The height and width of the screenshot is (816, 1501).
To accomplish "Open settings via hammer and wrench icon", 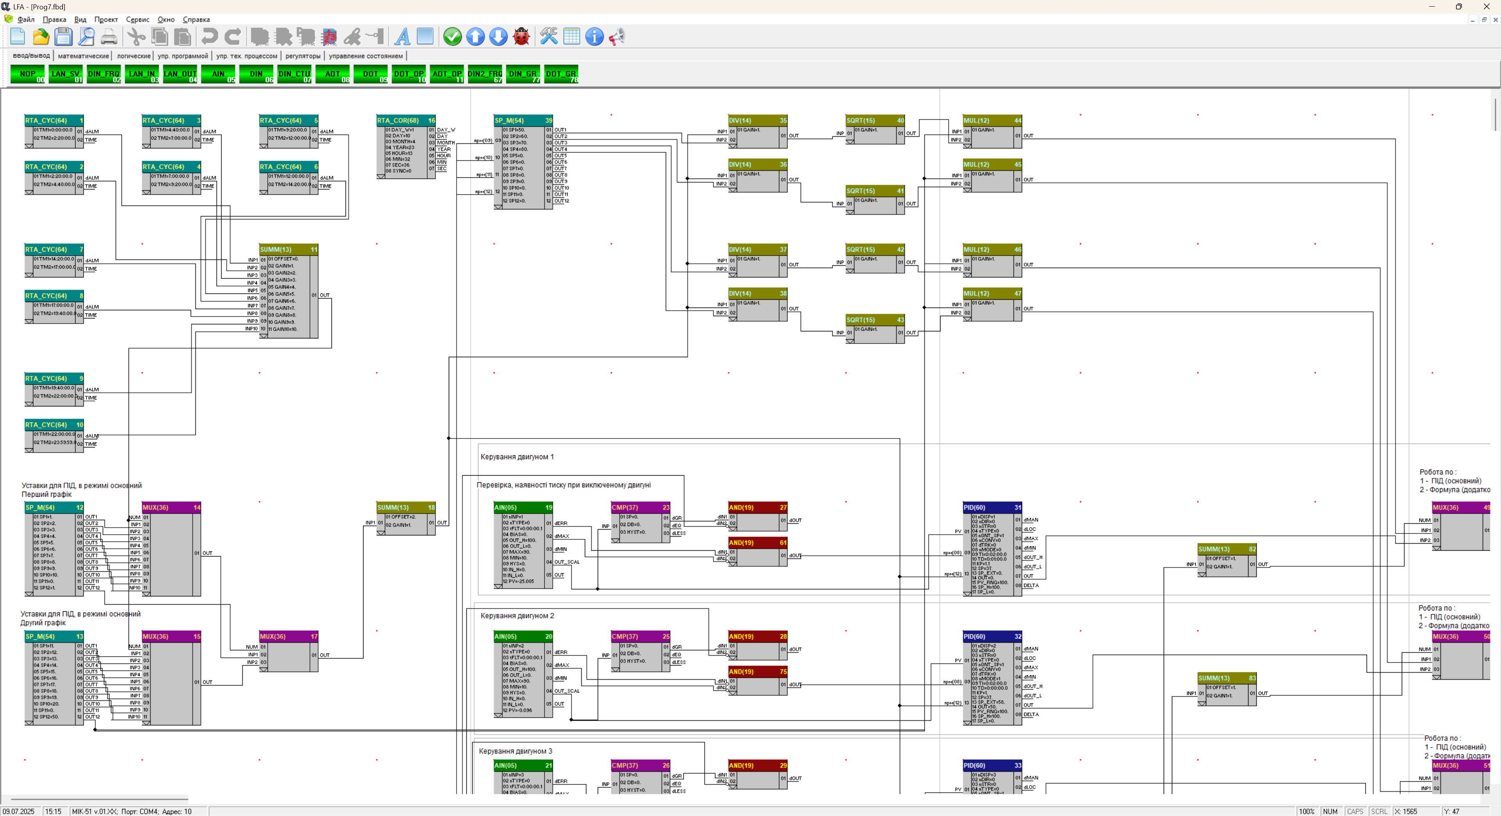I will [548, 37].
